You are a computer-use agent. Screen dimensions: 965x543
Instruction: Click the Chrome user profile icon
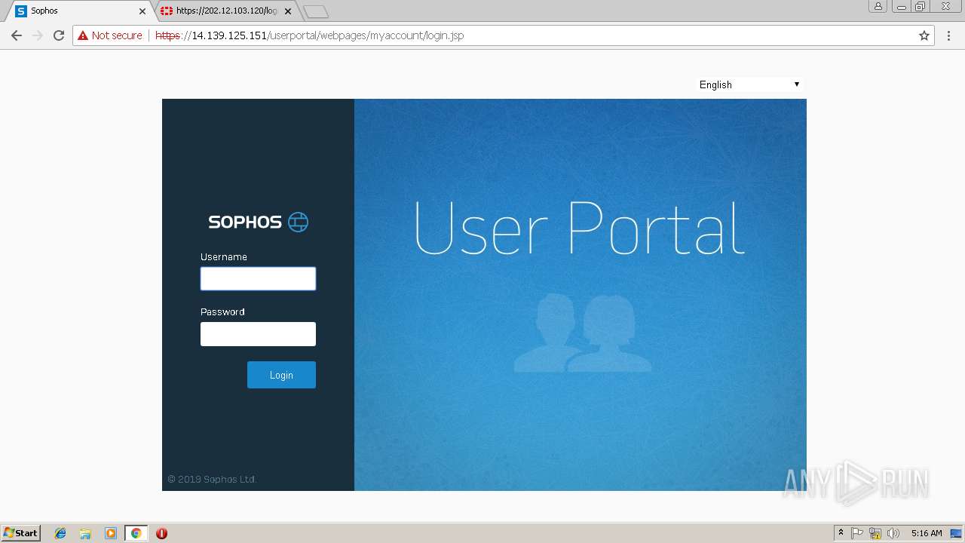pyautogui.click(x=878, y=6)
